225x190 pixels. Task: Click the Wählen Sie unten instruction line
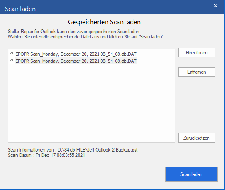tap(86, 37)
